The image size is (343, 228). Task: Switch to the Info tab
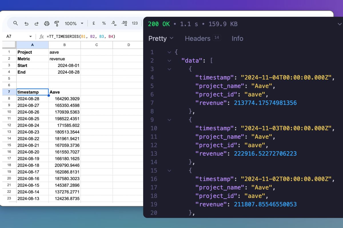coord(237,38)
